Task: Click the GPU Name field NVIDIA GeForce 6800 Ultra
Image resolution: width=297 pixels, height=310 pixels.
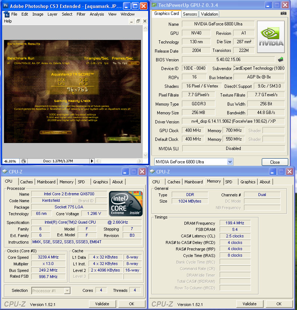Action: (x=218, y=24)
